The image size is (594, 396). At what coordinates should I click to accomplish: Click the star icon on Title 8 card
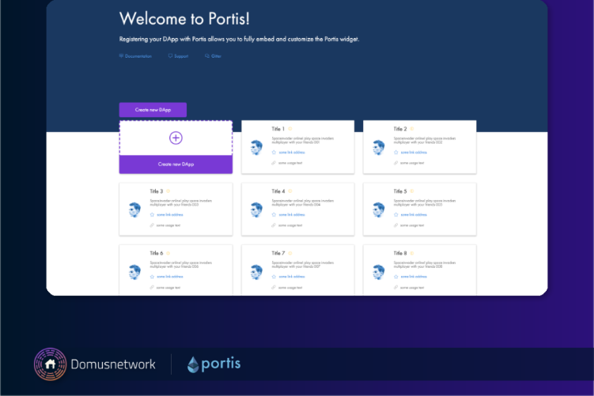(396, 277)
